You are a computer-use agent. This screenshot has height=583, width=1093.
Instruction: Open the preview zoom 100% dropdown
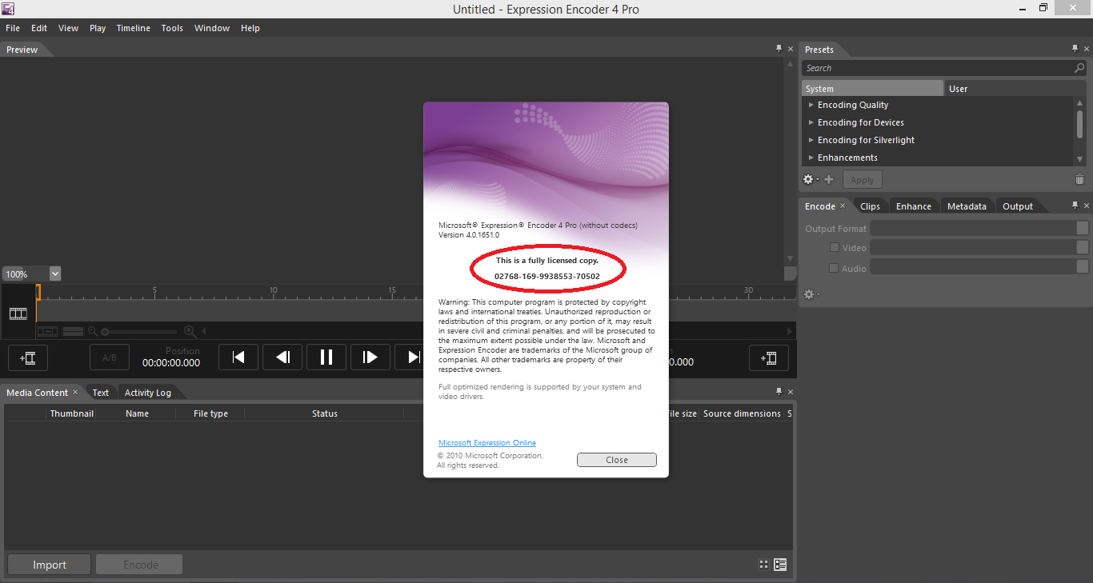tap(54, 274)
